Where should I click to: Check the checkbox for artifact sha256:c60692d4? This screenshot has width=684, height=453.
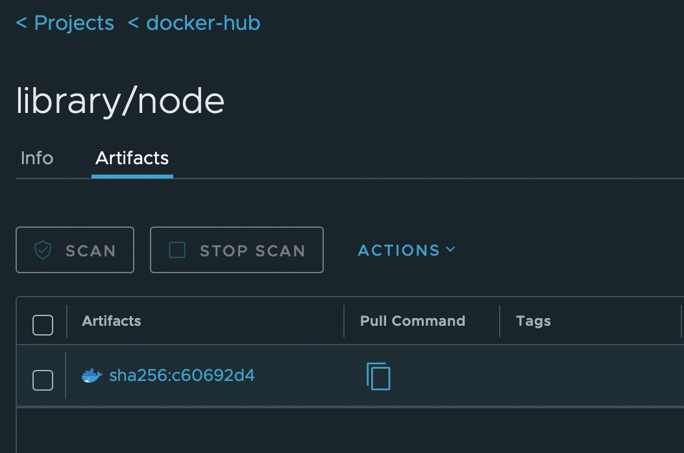tap(42, 380)
